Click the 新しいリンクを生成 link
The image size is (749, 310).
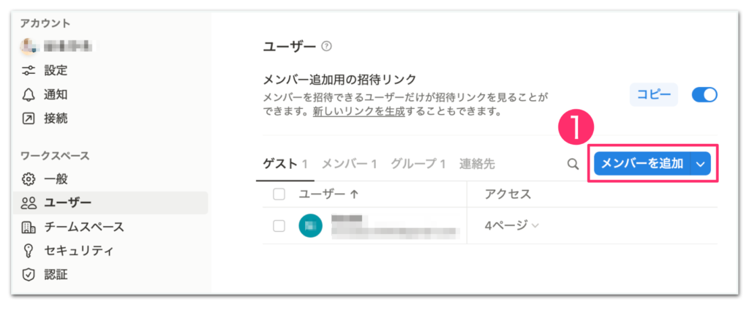(358, 113)
